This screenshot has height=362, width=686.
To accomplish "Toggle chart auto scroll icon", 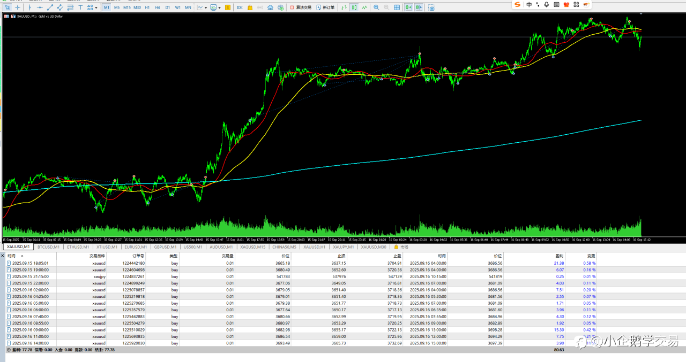I will pos(408,7).
